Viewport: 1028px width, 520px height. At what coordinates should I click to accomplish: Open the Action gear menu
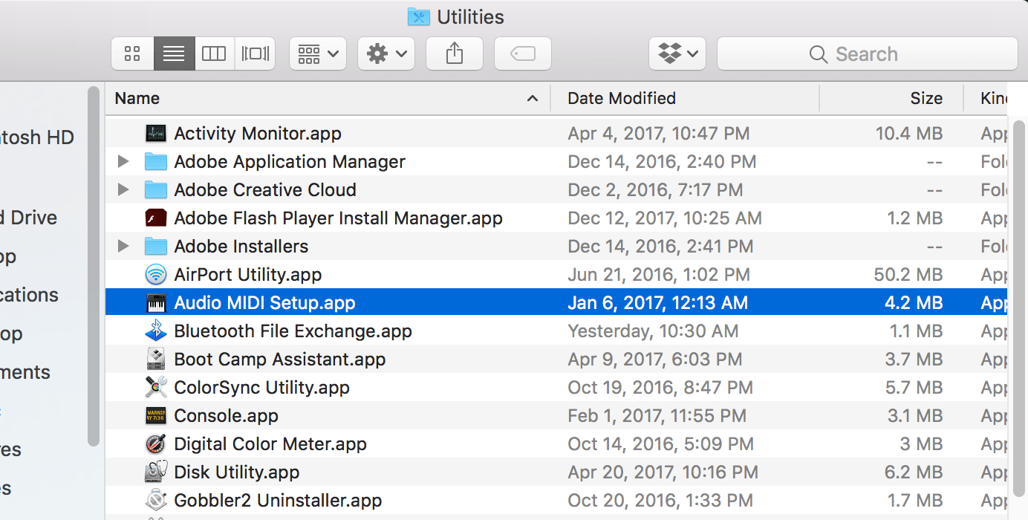pos(386,53)
